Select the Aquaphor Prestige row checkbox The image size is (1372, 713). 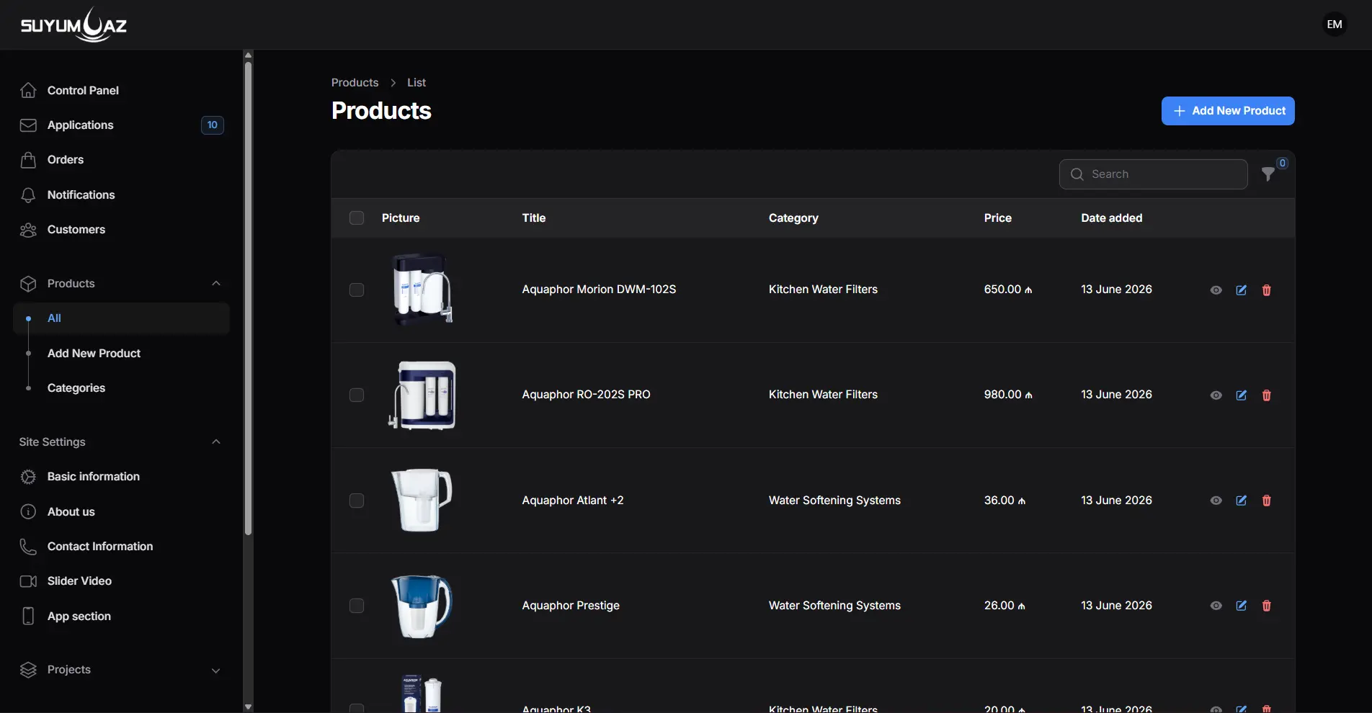[x=357, y=606]
